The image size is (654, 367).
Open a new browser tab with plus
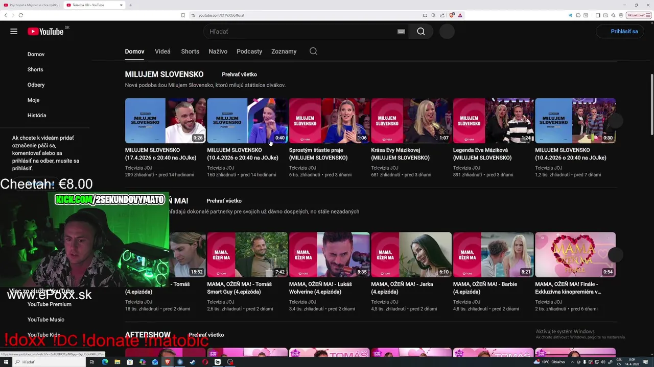[131, 5]
